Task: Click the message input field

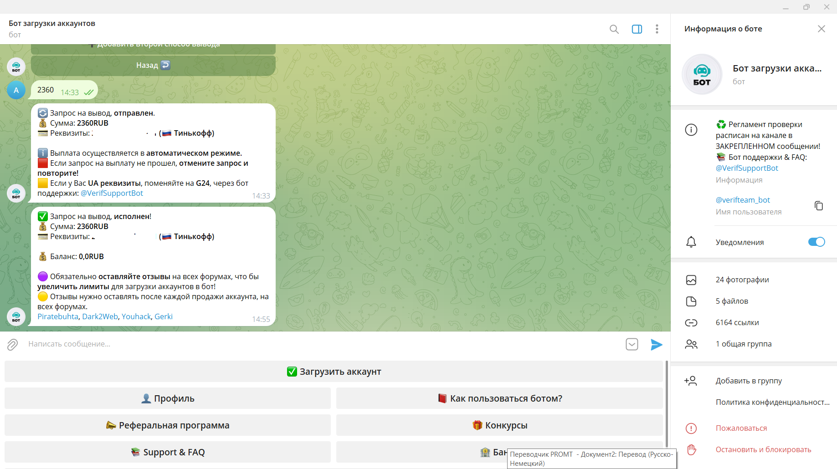Action: 319,344
